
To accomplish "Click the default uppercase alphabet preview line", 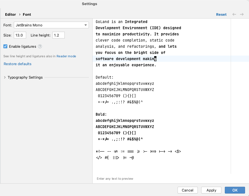I will point(125,90).
